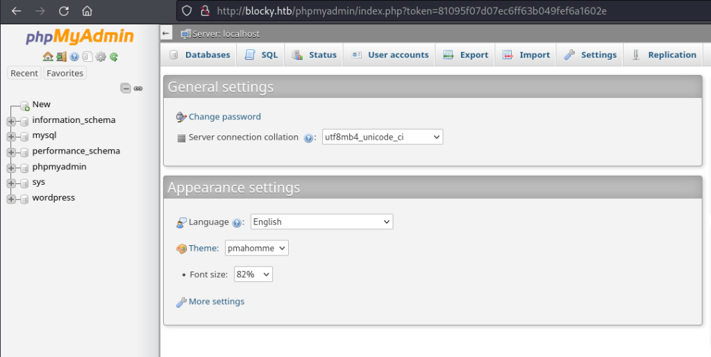Collapse all tree nodes in navigation
The image size is (711, 357).
coord(126,88)
